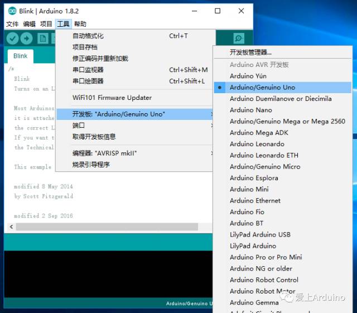Expand the 编程器 AVRISP mkII submenu

point(135,153)
